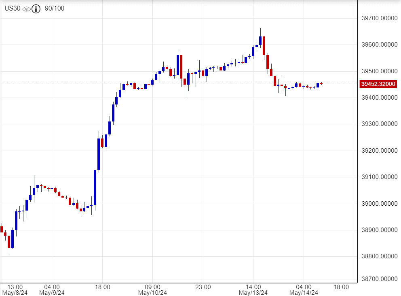Click the US30 symbol label
Image resolution: width=401 pixels, height=296 pixels.
coord(13,9)
